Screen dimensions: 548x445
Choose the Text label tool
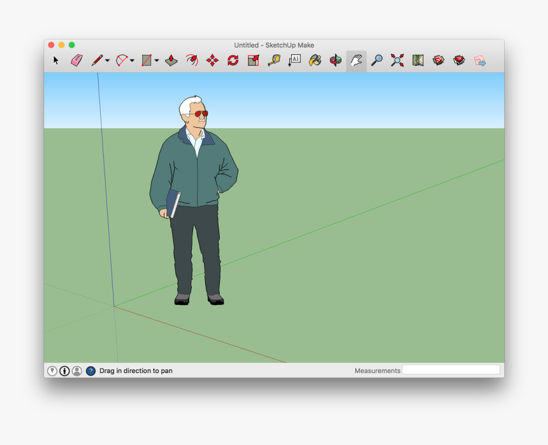pos(294,60)
